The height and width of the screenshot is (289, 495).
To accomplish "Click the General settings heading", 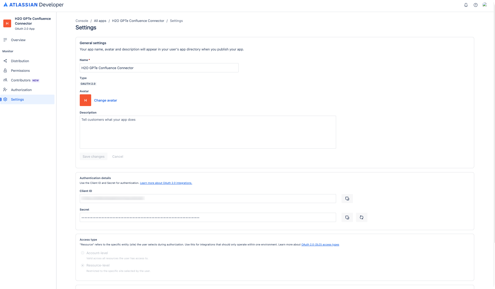I will [93, 43].
